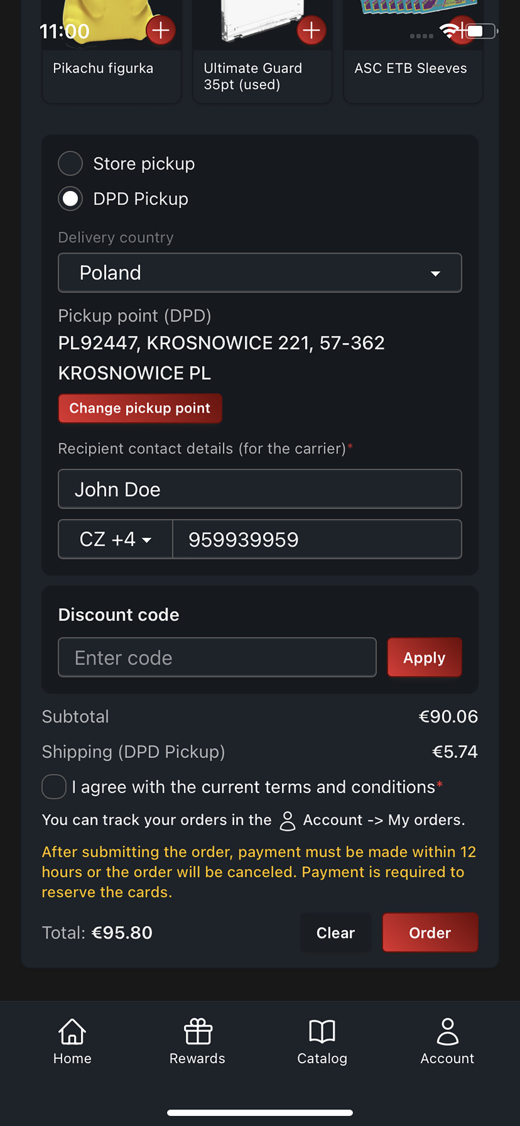Apply the discount code
The height and width of the screenshot is (1126, 520).
(424, 657)
